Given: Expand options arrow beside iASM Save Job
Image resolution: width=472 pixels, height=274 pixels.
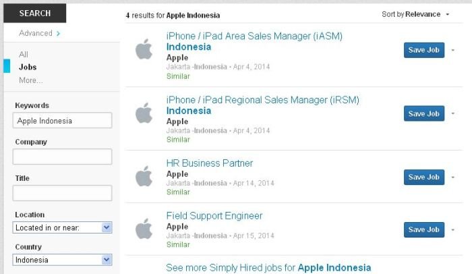Looking at the screenshot, I should click(452, 51).
